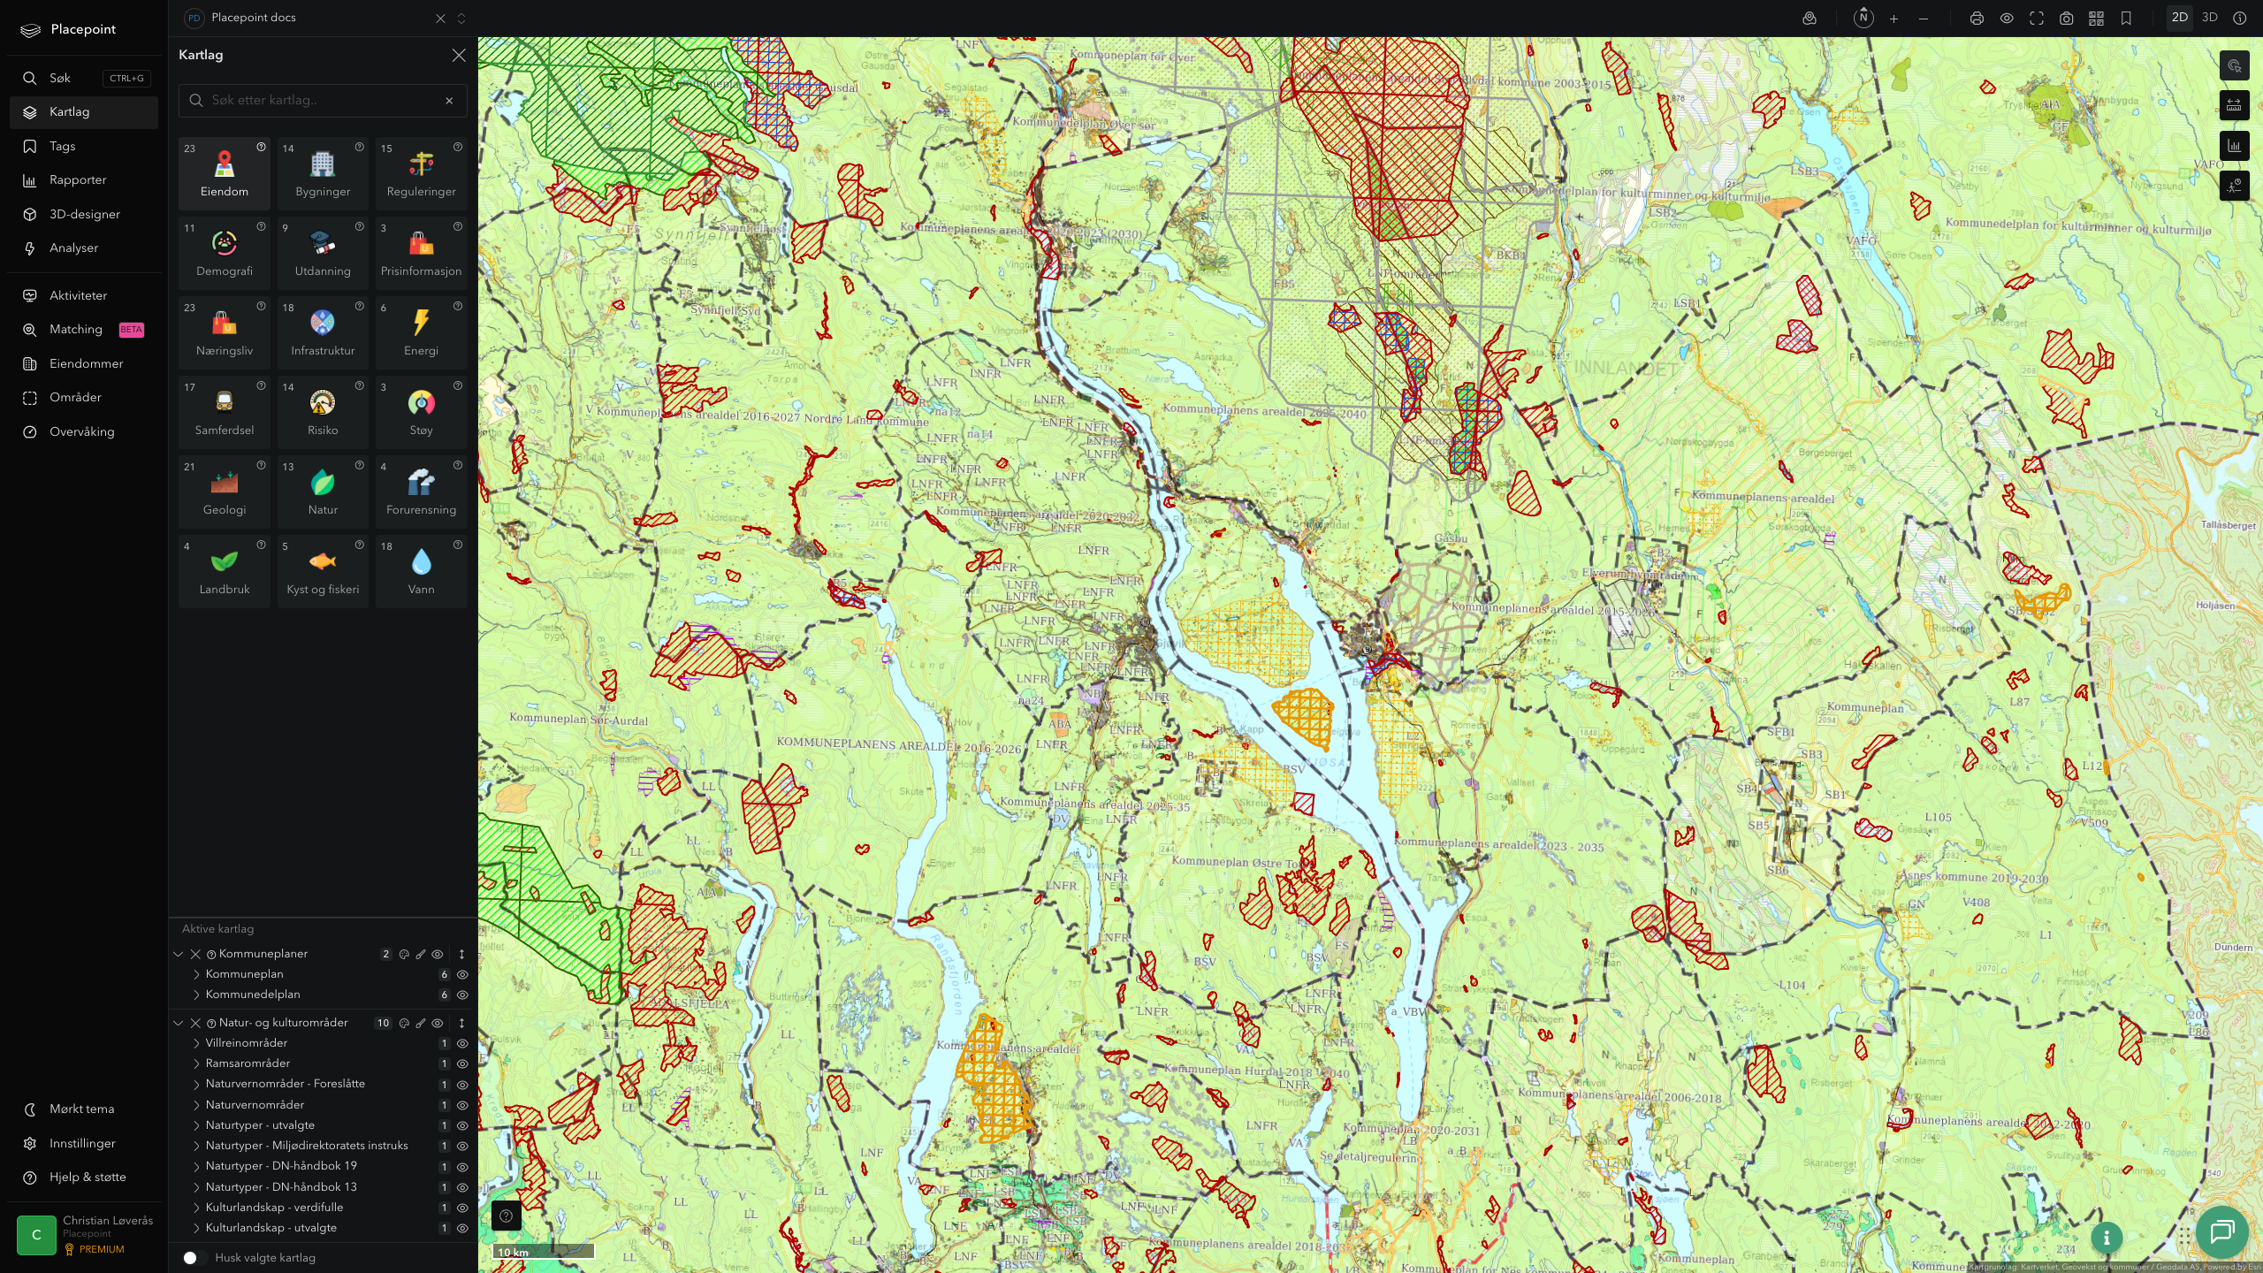Open the Næringsliv layer category
The width and height of the screenshot is (2263, 1273).
[225, 332]
